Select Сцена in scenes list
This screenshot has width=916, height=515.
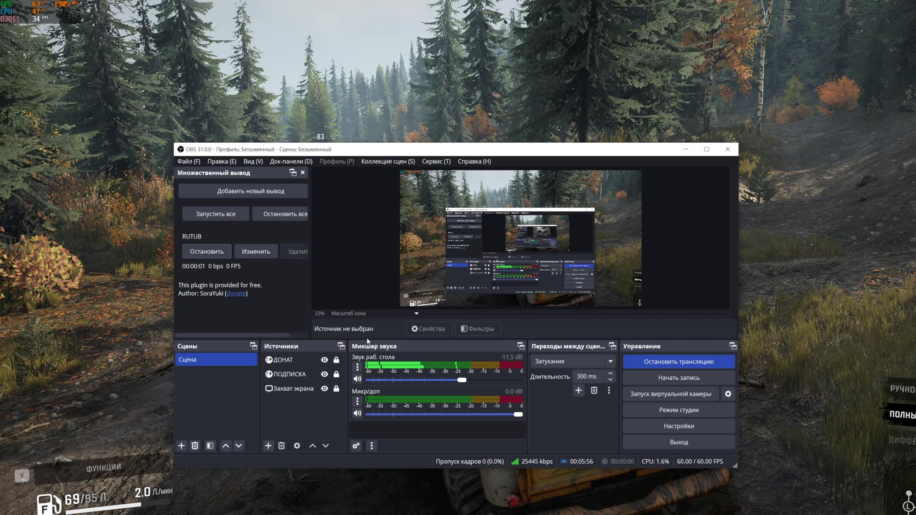[216, 360]
